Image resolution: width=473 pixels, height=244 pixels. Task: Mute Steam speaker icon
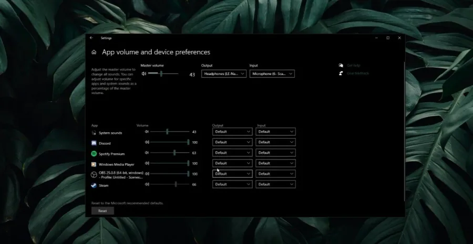pos(147,184)
